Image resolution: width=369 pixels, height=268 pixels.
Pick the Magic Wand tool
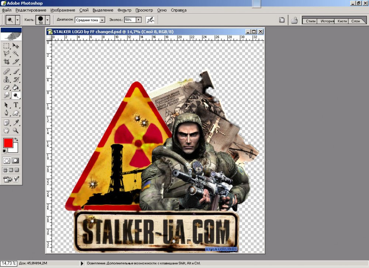point(15,54)
